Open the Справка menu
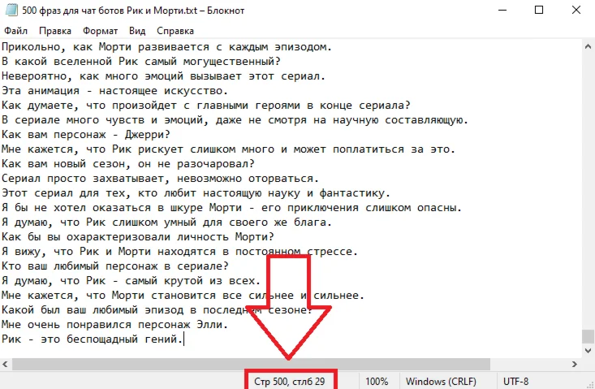The height and width of the screenshot is (389, 595). point(175,31)
